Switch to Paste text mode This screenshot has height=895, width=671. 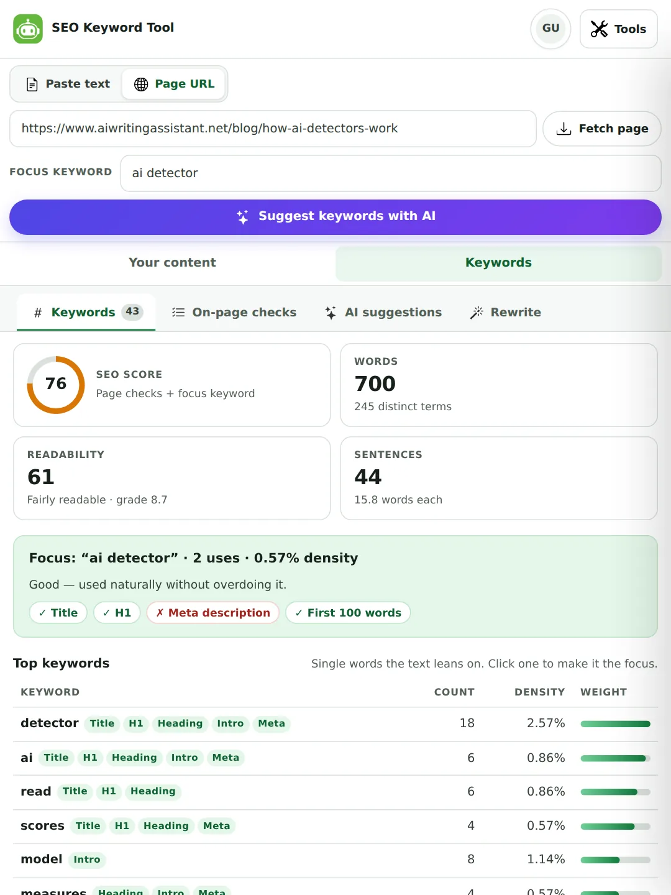pyautogui.click(x=68, y=84)
